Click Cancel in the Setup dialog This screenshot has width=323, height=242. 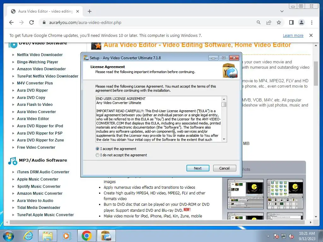(224, 168)
